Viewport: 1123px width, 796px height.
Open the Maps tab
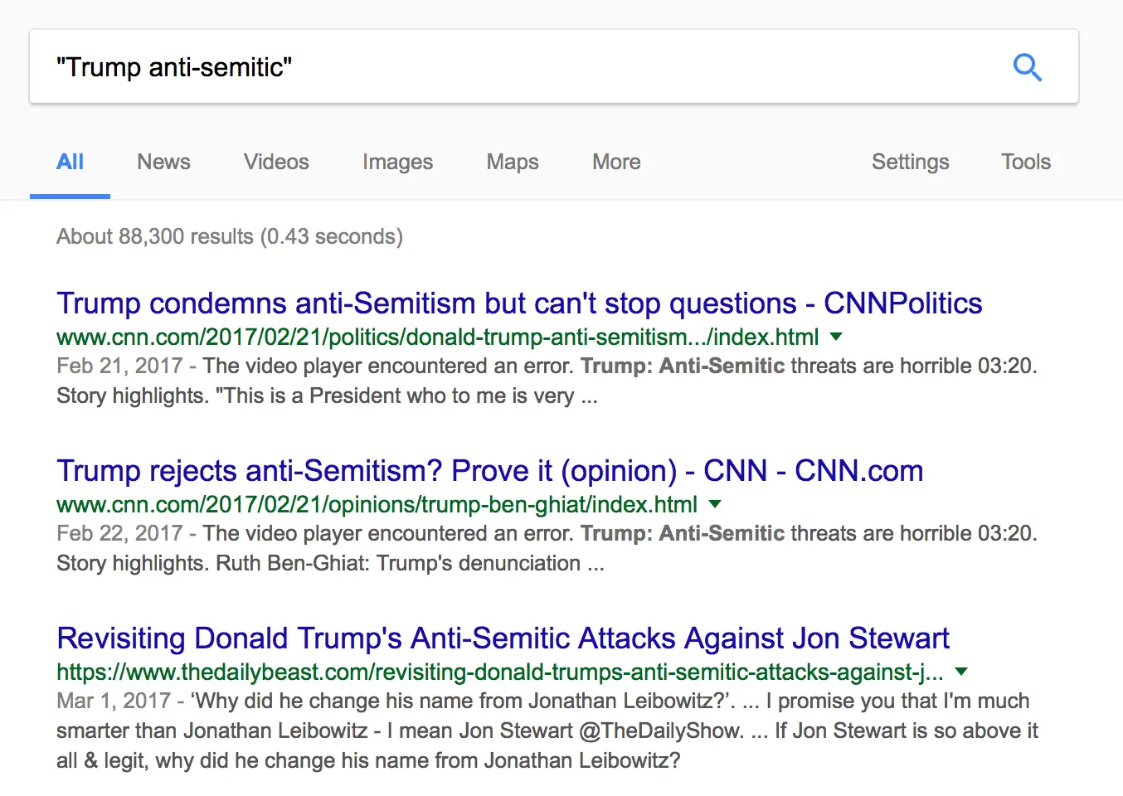513,162
